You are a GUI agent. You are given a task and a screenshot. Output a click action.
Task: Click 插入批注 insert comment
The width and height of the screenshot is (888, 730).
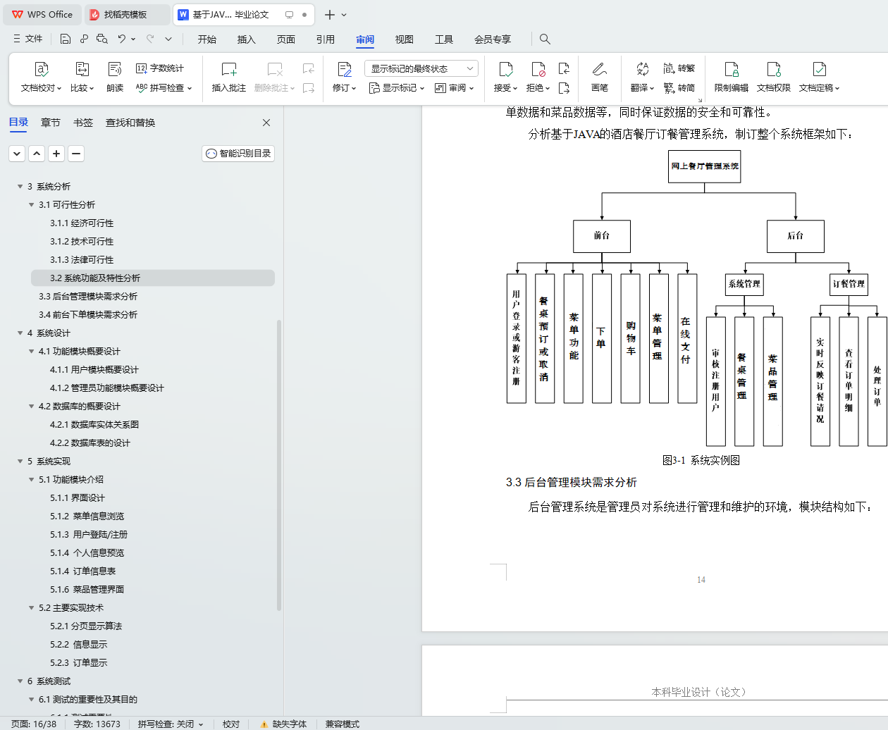tap(229, 77)
